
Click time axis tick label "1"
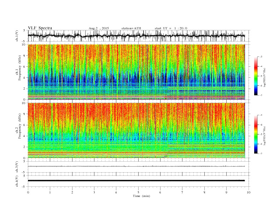pyautogui.click(x=50, y=192)
